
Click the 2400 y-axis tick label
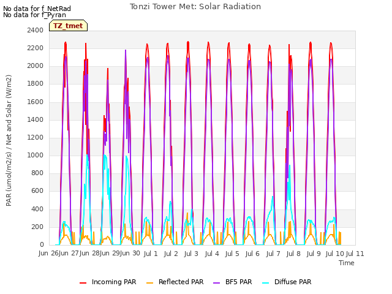click(36, 30)
